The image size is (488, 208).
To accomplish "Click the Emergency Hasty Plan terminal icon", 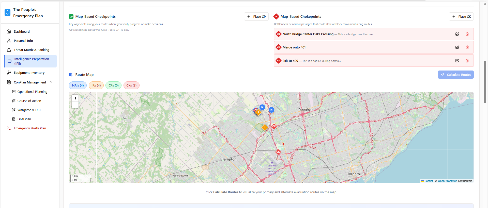I will point(9,128).
